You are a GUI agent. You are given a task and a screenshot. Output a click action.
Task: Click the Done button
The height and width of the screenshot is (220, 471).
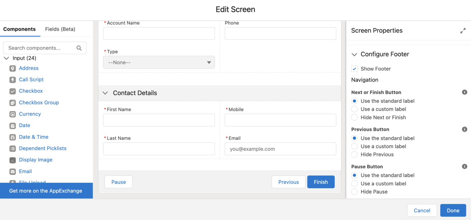[x=453, y=211]
